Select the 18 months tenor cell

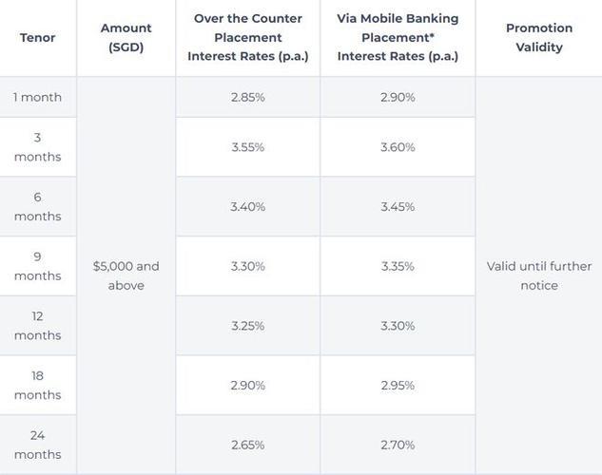(x=38, y=386)
